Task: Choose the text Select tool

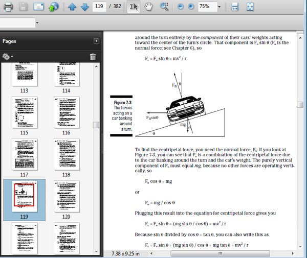Action: (133, 7)
